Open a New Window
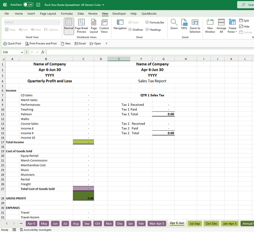 pos(210,26)
